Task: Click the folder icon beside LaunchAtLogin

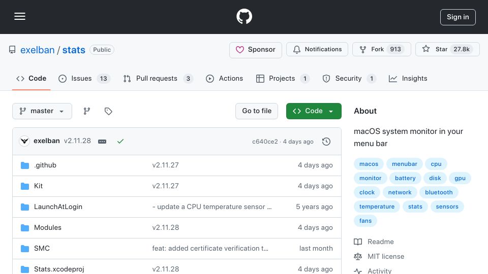Action: coord(25,207)
